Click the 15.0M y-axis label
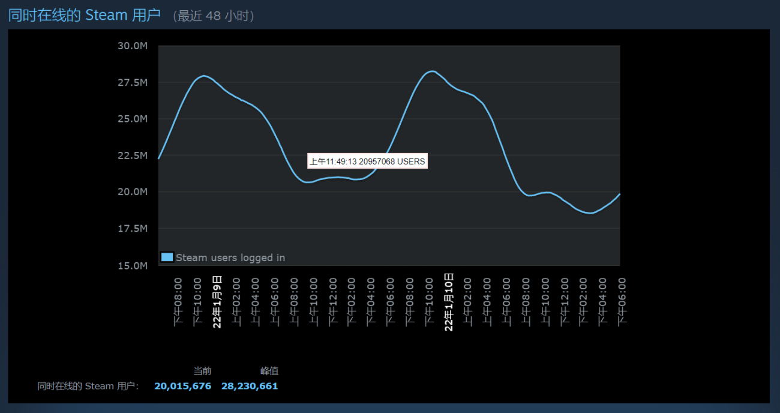Viewport: 780px width, 413px height. [x=133, y=265]
